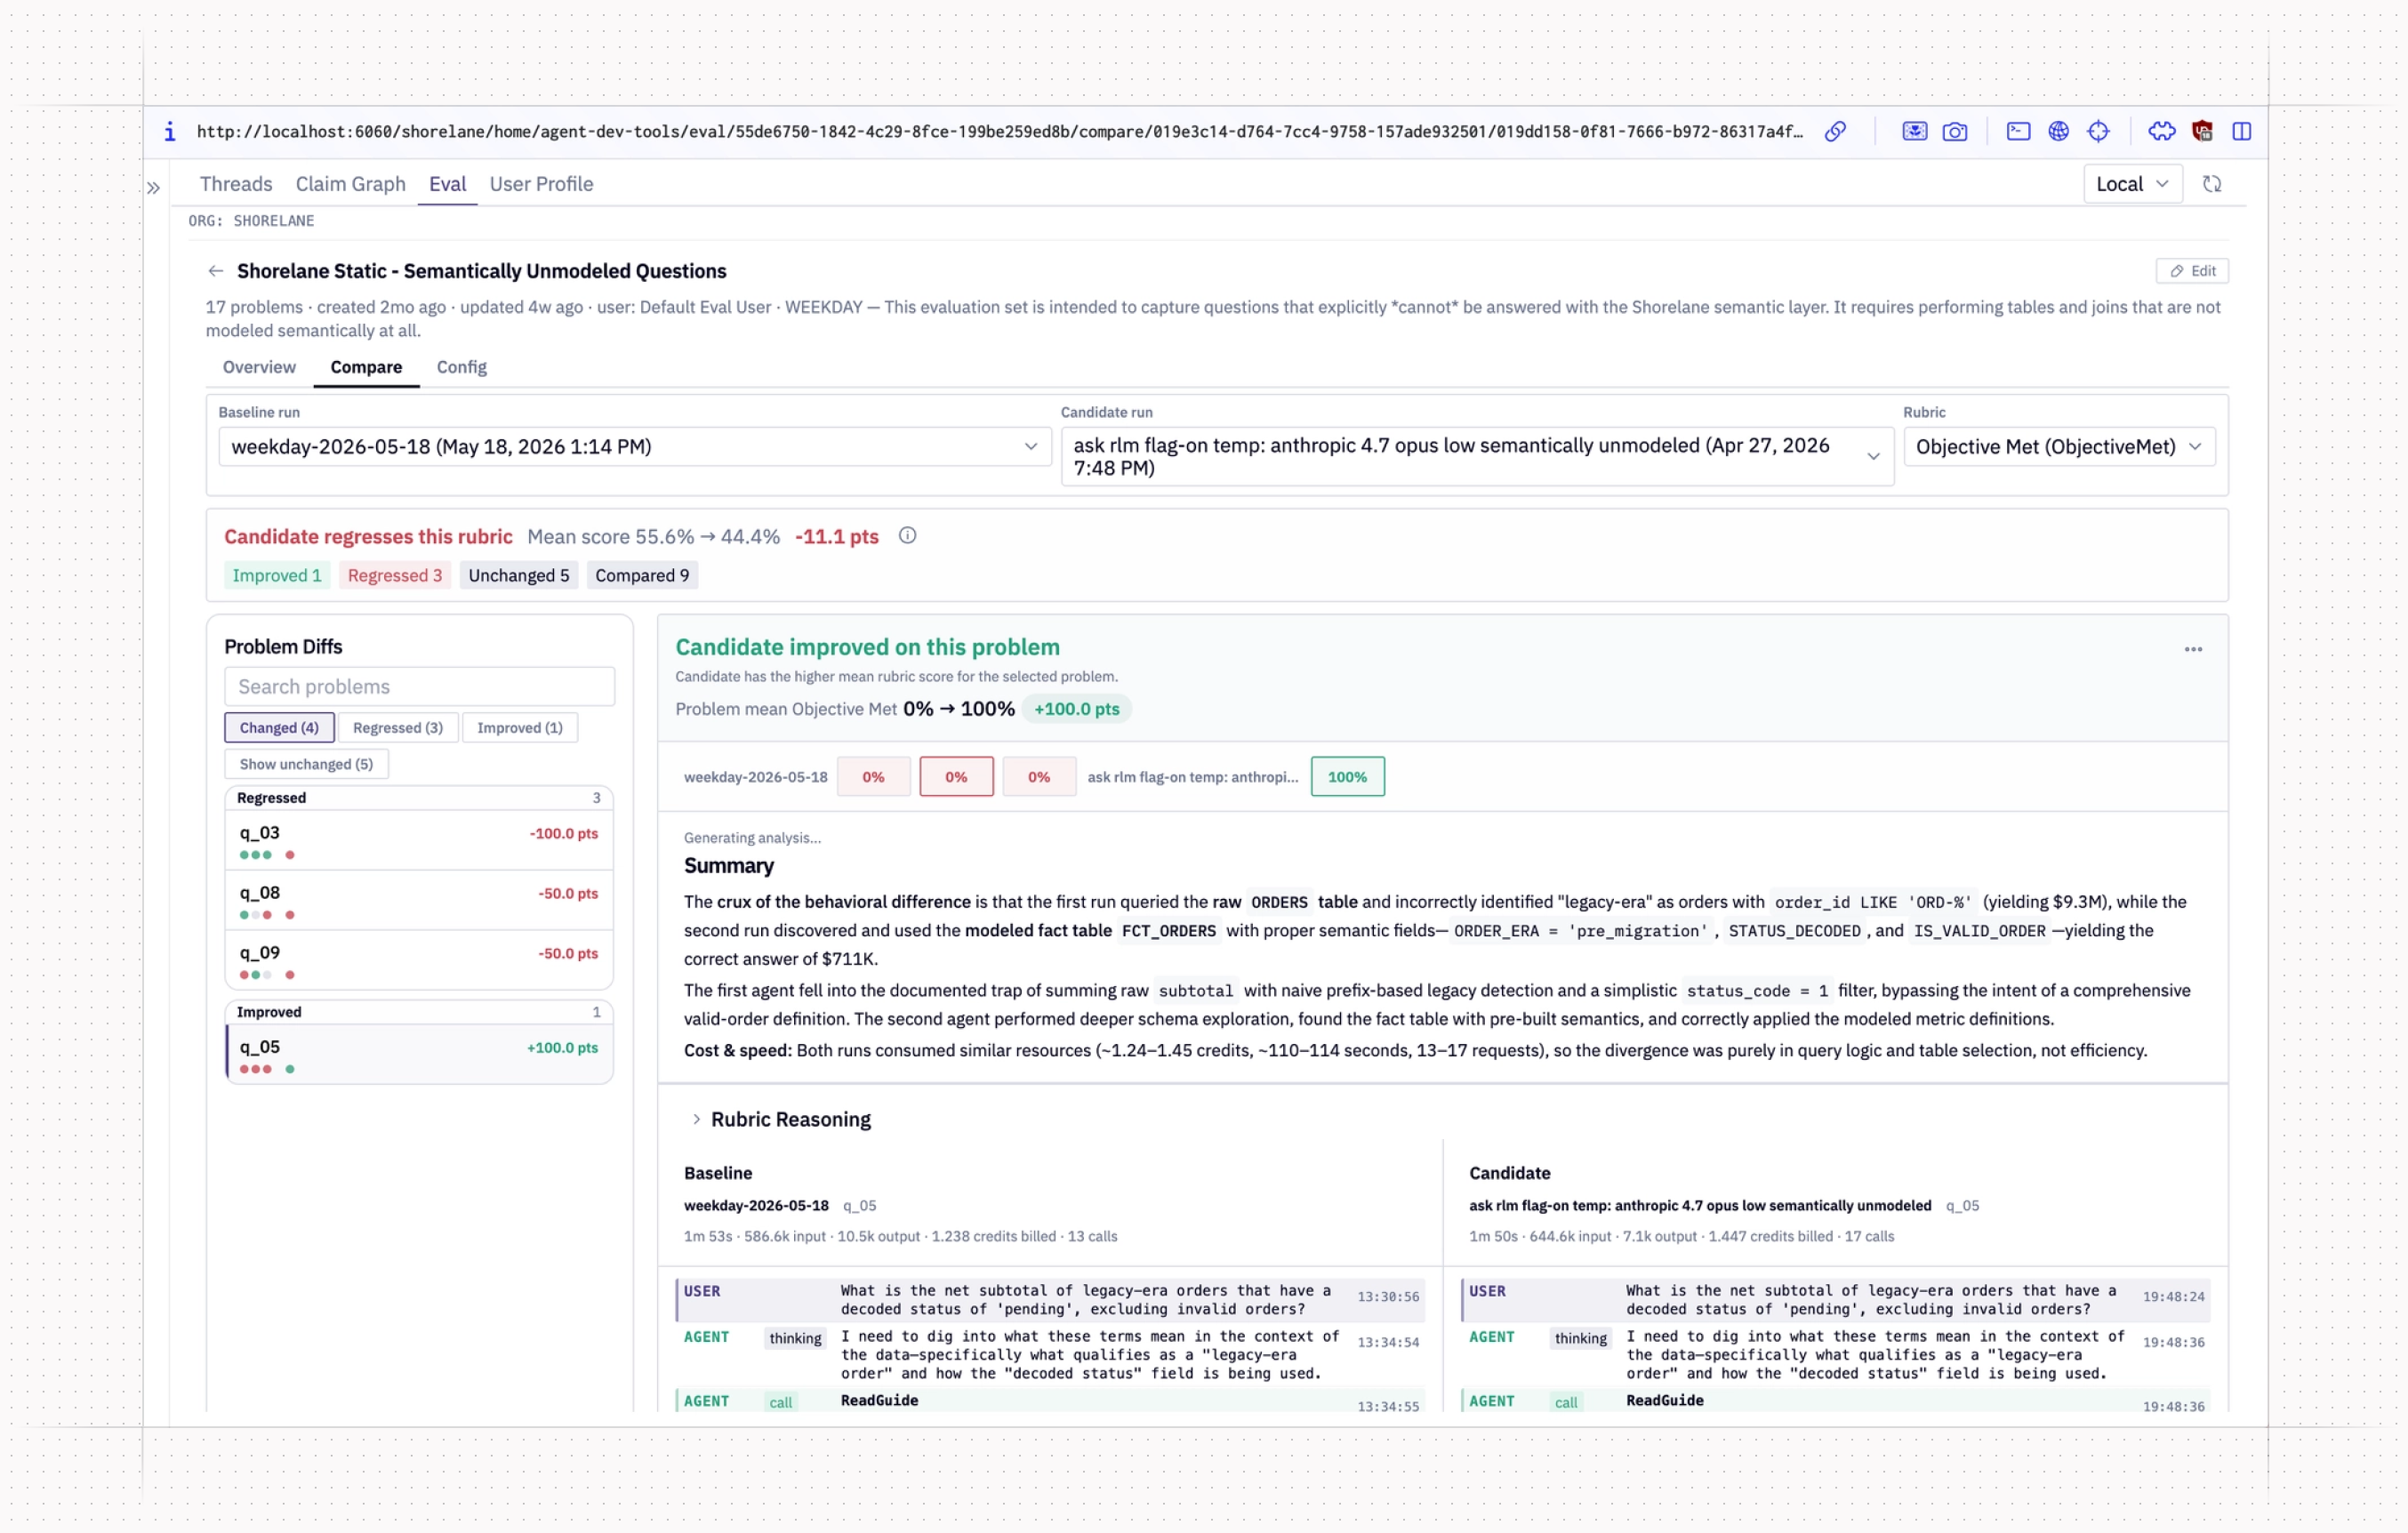Expand the sidebar with the double-chevron icon
The image size is (2408, 1533).
coord(153,187)
